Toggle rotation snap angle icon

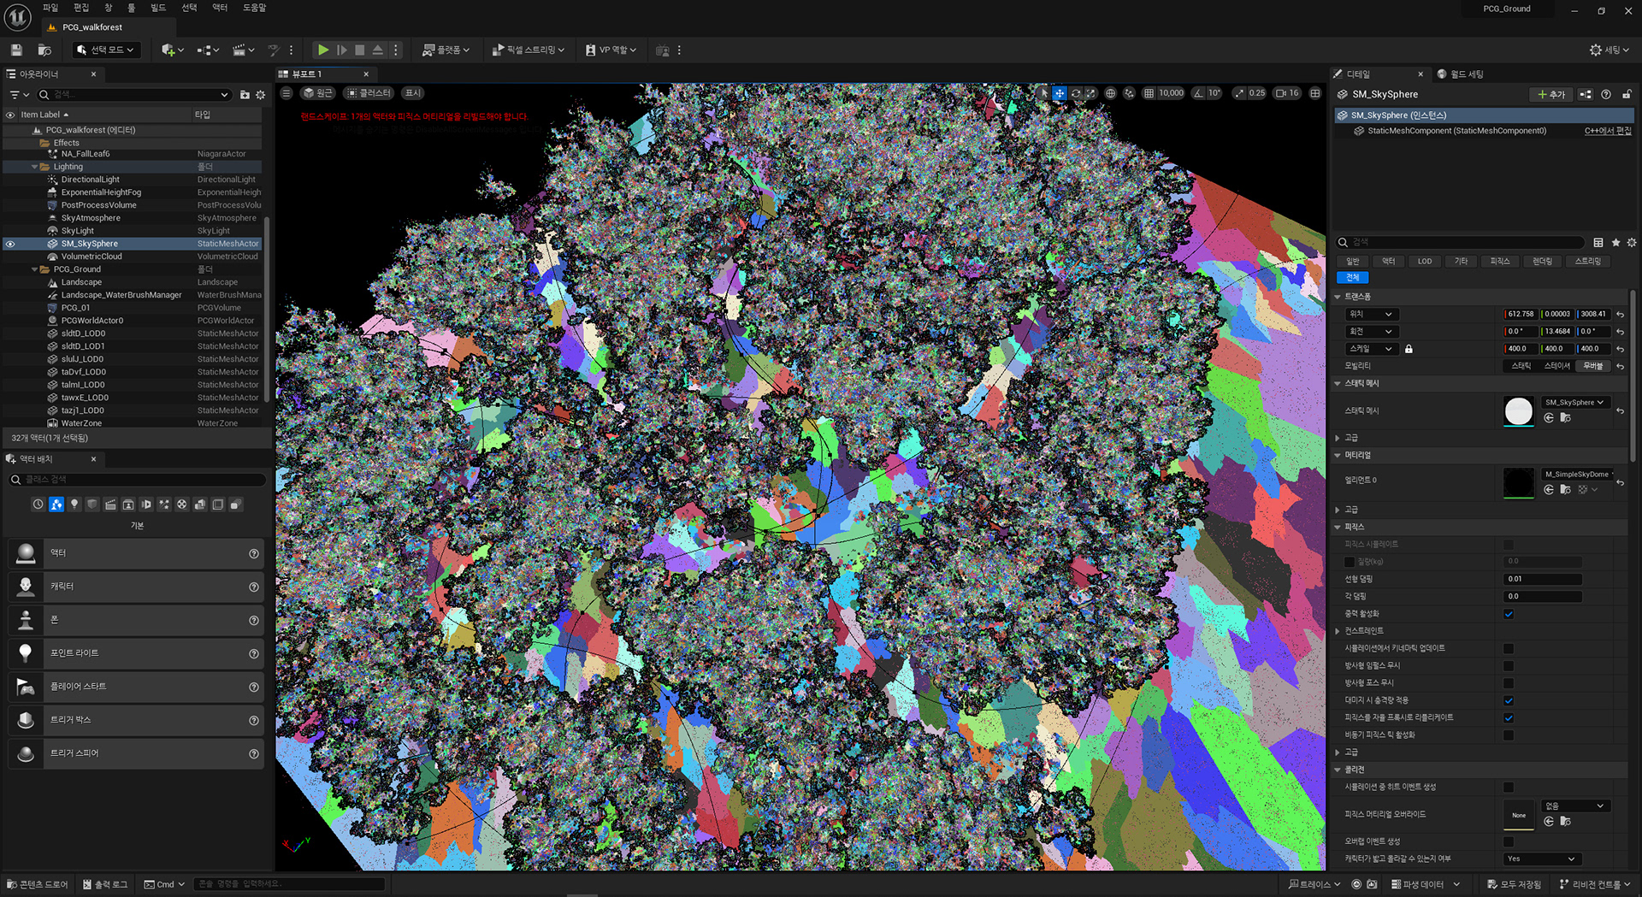pyautogui.click(x=1198, y=93)
